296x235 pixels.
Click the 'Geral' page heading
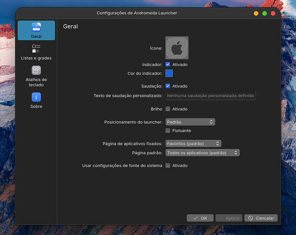click(x=71, y=26)
